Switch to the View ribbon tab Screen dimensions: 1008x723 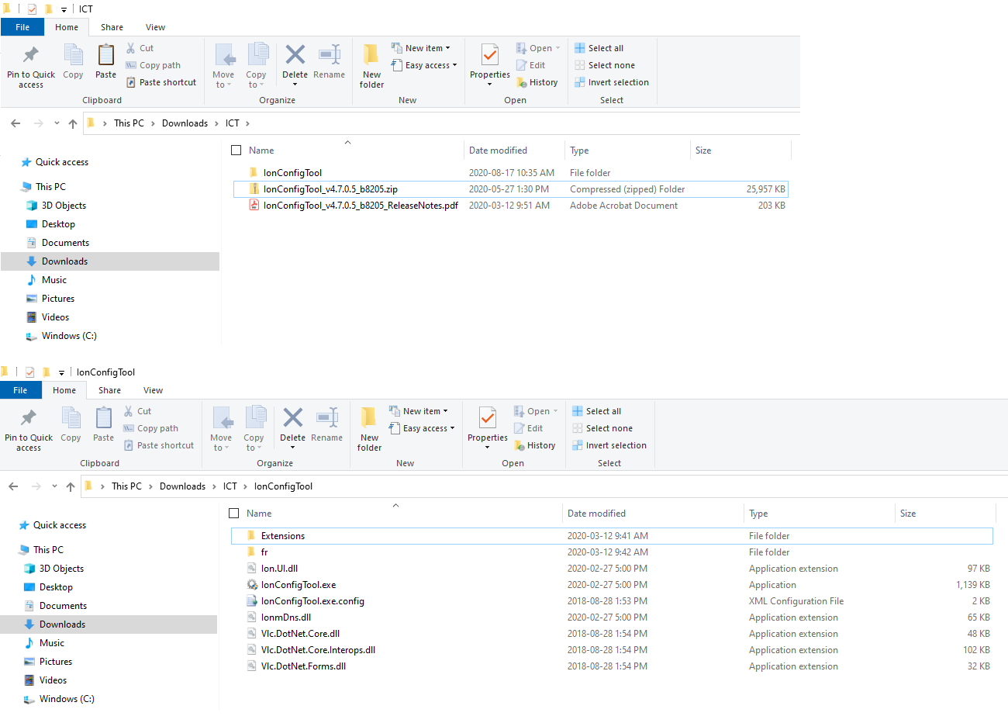pyautogui.click(x=155, y=26)
